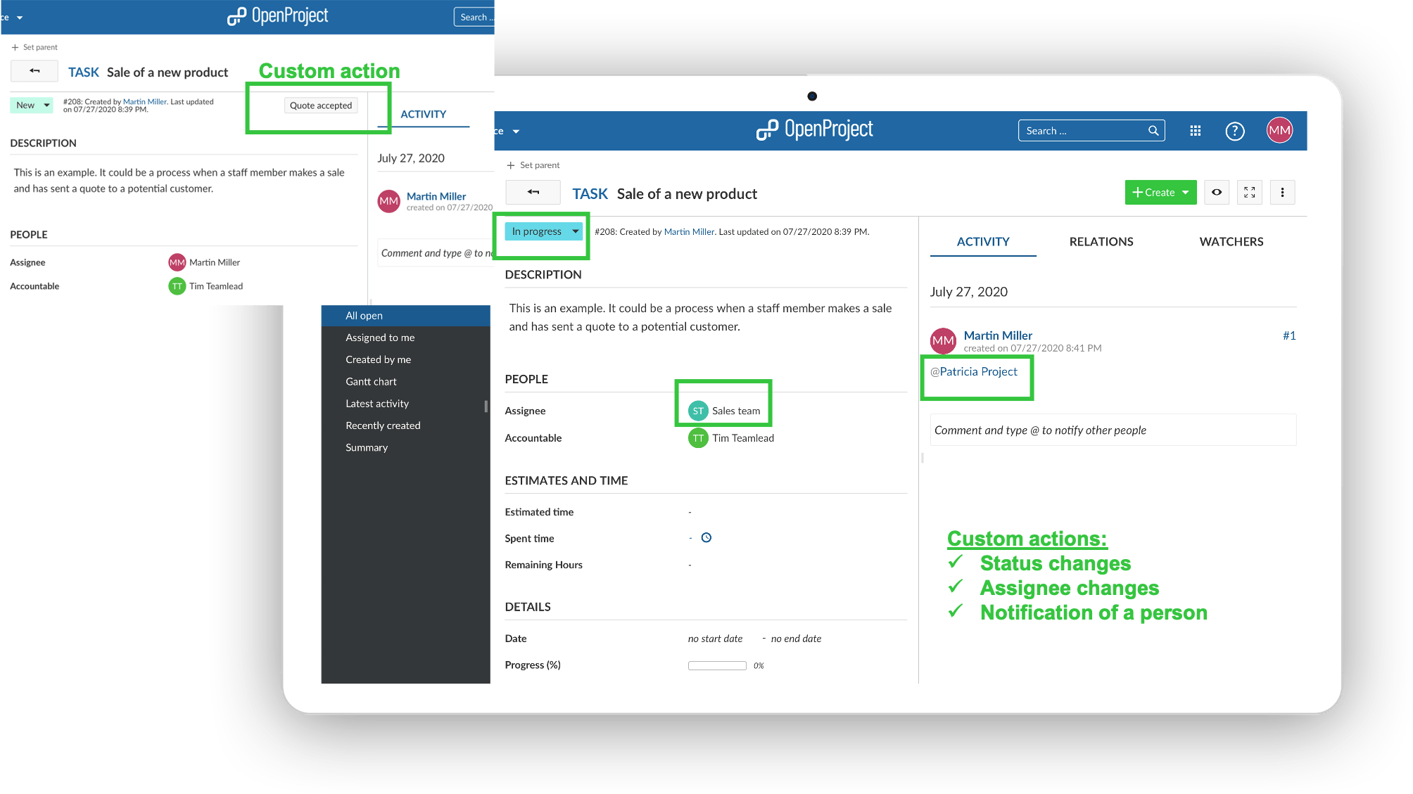
Task: Switch to the RELATIONS tab
Action: pos(1101,242)
